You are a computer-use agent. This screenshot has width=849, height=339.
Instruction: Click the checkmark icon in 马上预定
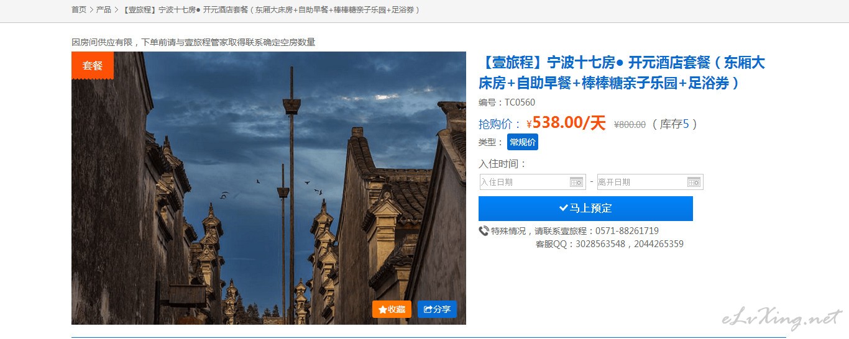[564, 208]
